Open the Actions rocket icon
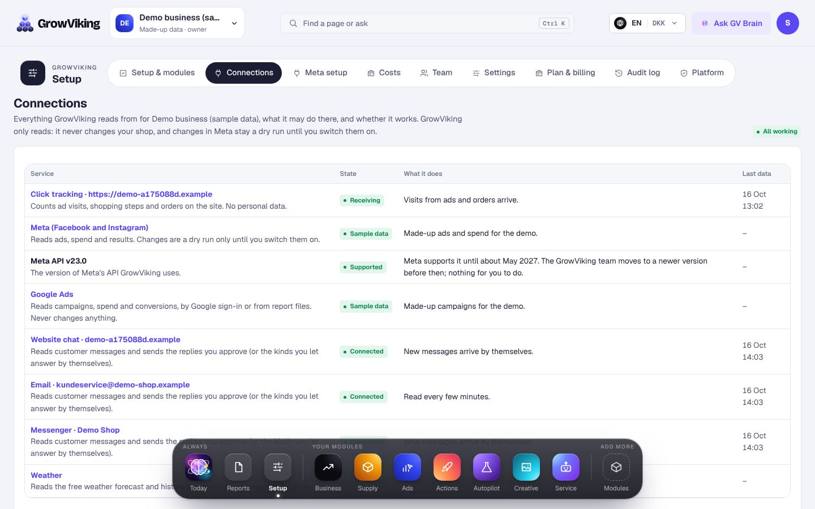The image size is (815, 509). click(x=447, y=467)
